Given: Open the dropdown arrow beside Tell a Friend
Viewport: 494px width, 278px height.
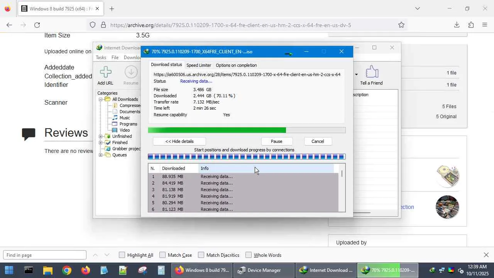Looking at the screenshot, I should [356, 75].
